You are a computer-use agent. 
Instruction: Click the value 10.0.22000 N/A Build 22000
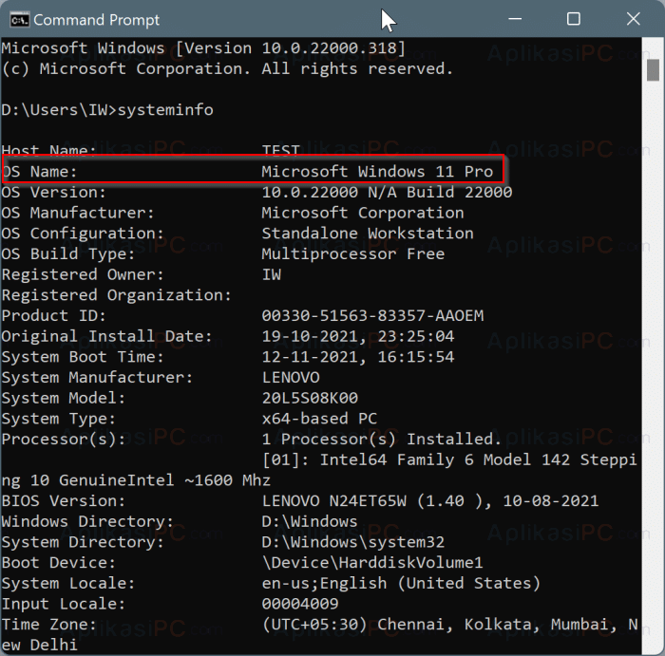[x=387, y=193]
